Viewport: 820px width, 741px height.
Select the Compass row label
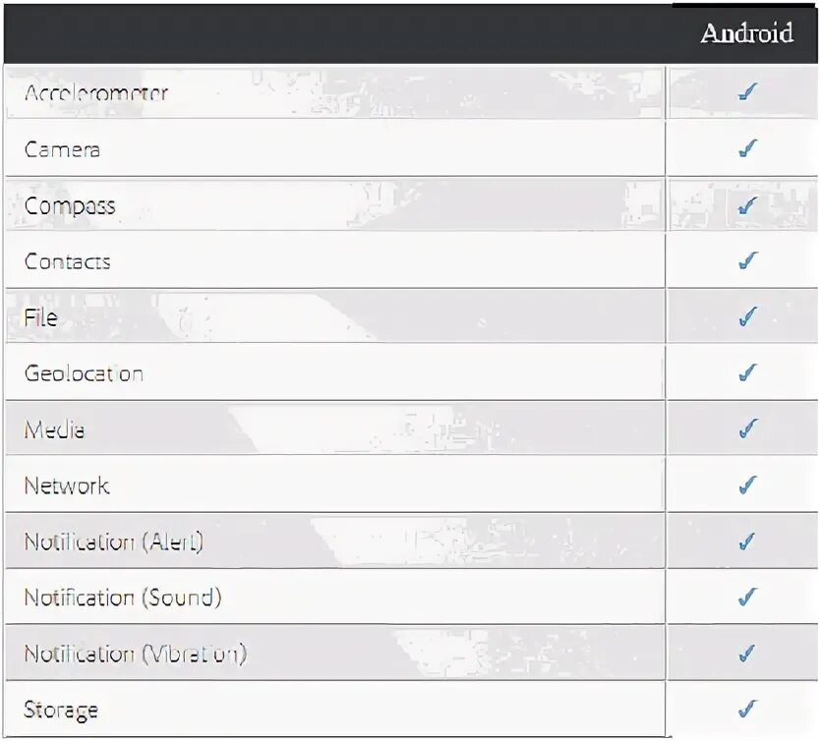pos(70,206)
